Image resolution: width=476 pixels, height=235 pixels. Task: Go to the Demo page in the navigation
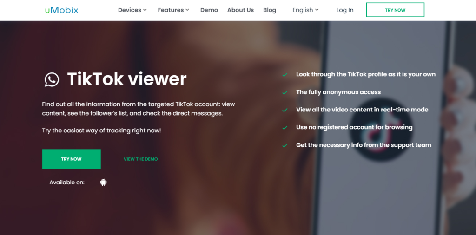(x=209, y=10)
